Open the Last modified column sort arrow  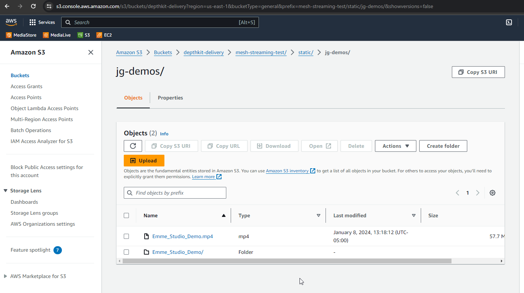pyautogui.click(x=414, y=215)
